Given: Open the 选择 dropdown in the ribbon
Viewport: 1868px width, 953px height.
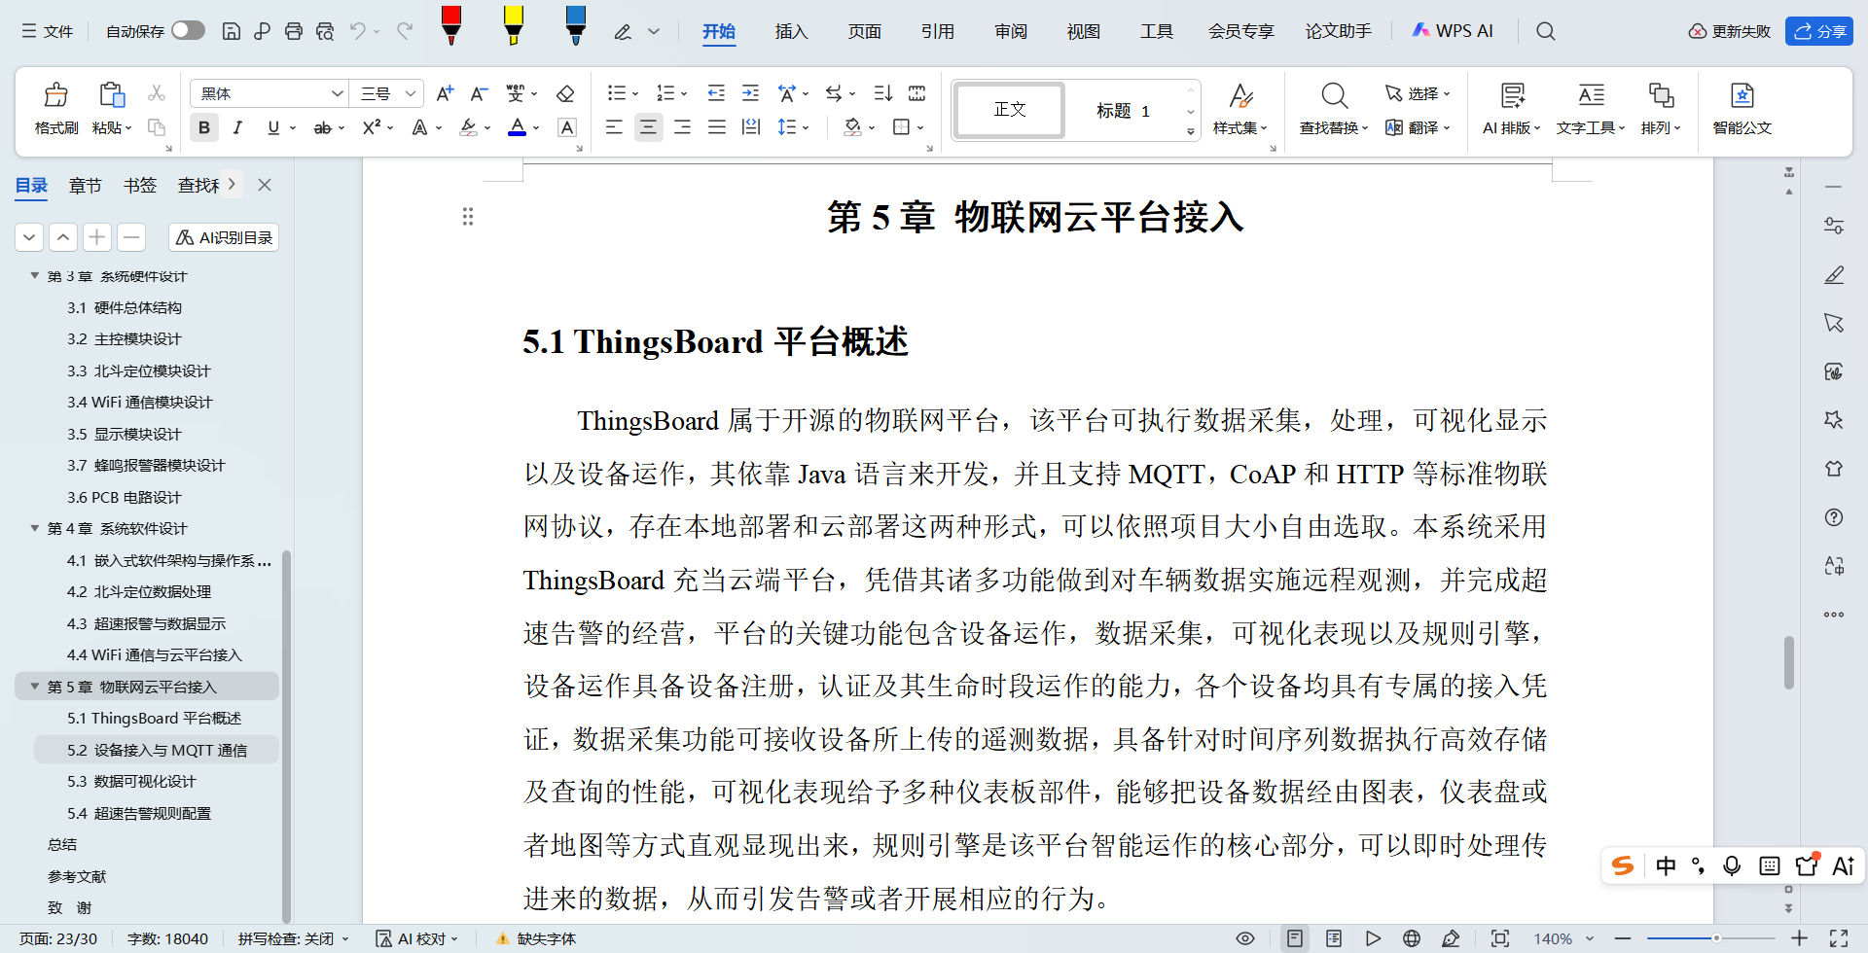Looking at the screenshot, I should 1418,93.
